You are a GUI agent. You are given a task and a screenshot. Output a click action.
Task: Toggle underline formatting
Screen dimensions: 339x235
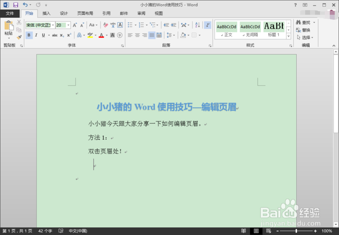coord(43,35)
